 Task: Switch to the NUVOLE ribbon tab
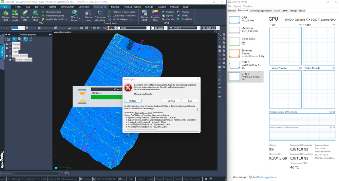click(x=115, y=7)
